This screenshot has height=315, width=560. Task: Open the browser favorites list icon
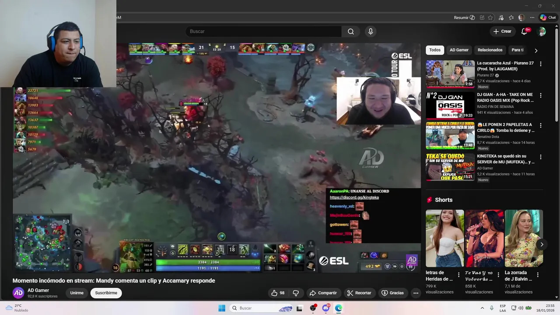[511, 17]
